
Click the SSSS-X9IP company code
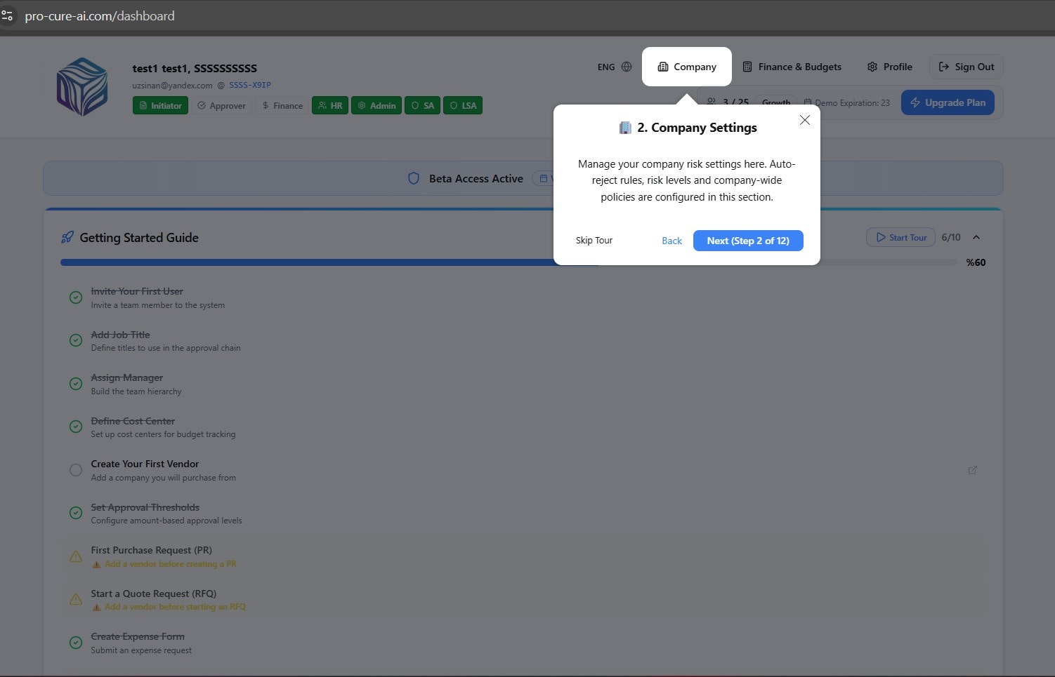(250, 85)
